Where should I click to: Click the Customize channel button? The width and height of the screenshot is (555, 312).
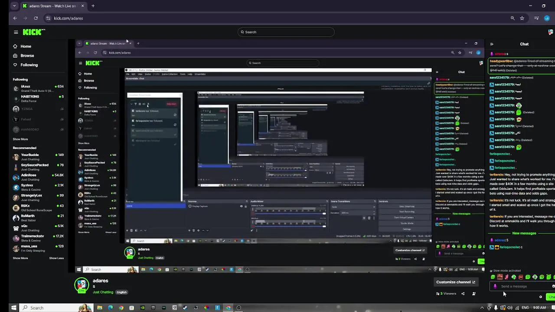(x=456, y=282)
